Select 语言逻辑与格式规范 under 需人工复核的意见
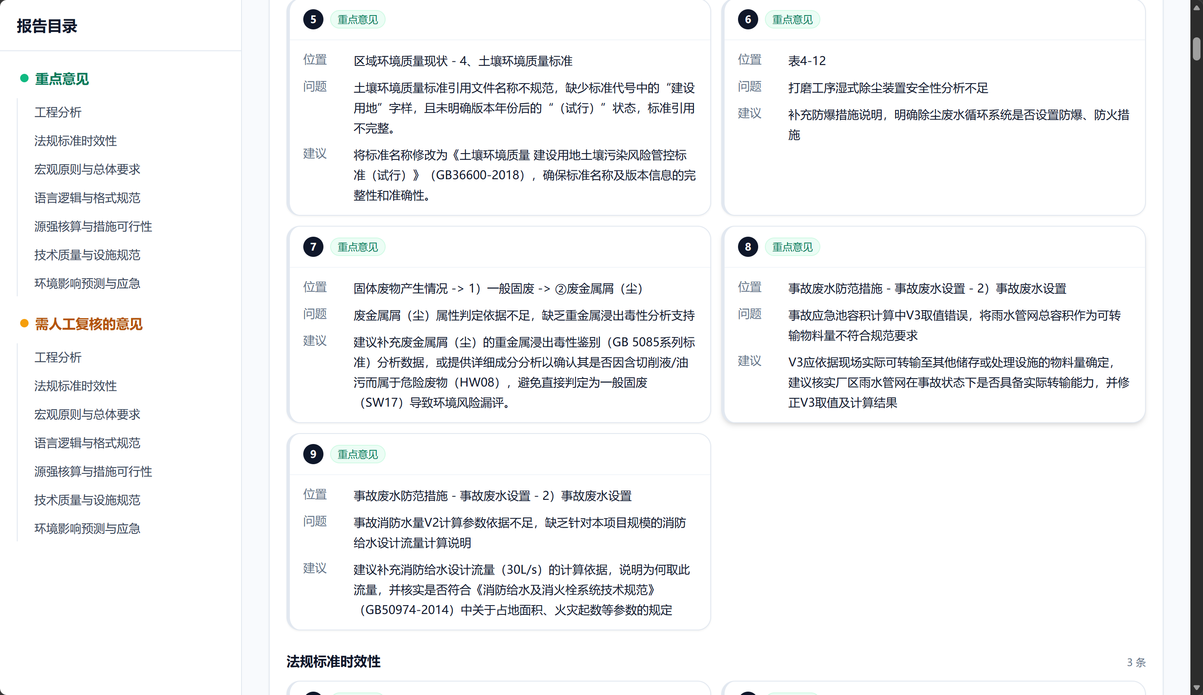The width and height of the screenshot is (1203, 695). point(87,443)
